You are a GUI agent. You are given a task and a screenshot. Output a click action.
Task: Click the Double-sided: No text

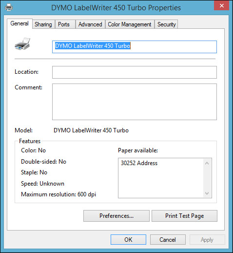click(44, 162)
